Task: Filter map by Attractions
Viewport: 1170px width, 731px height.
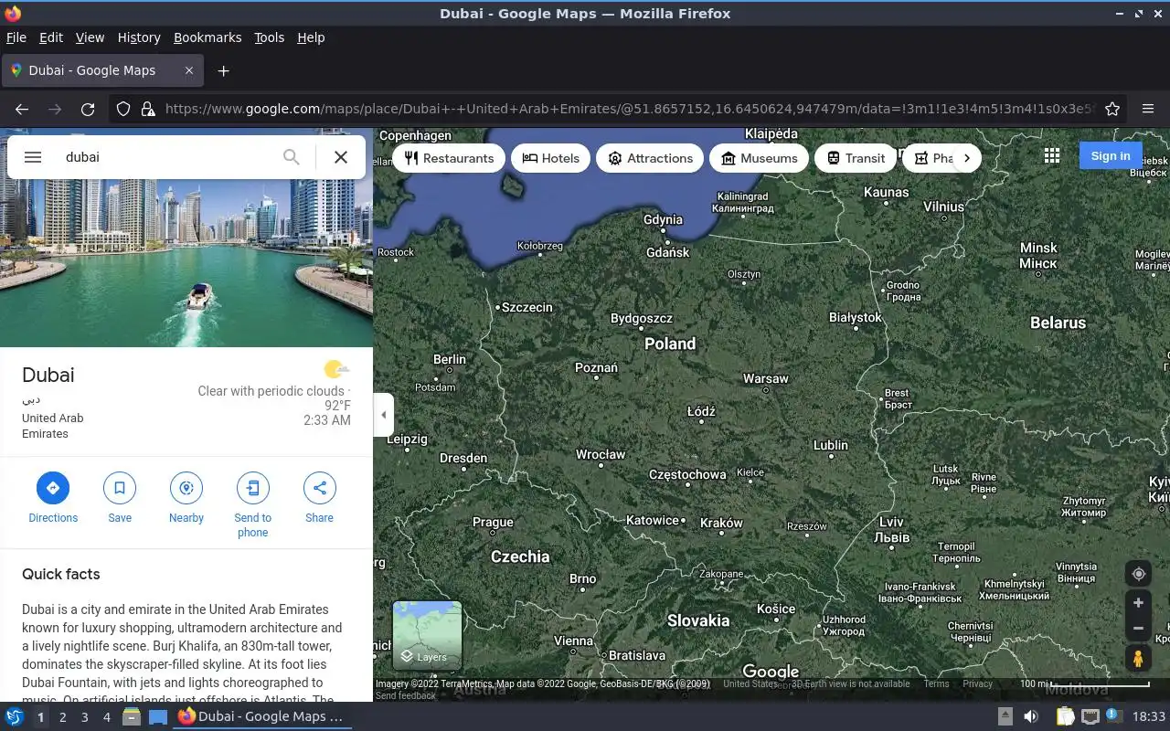Action: point(650,158)
